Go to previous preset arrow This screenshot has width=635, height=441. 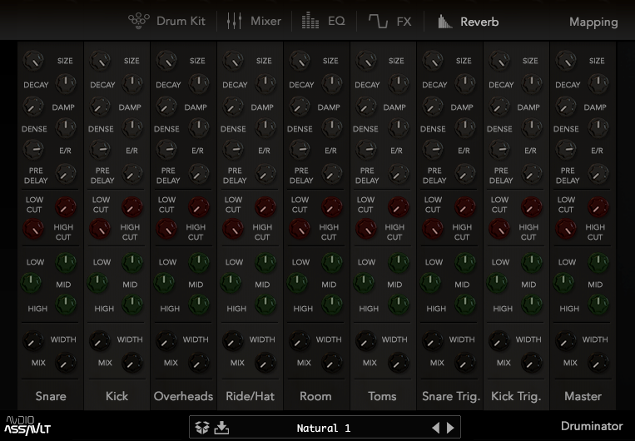tap(436, 428)
